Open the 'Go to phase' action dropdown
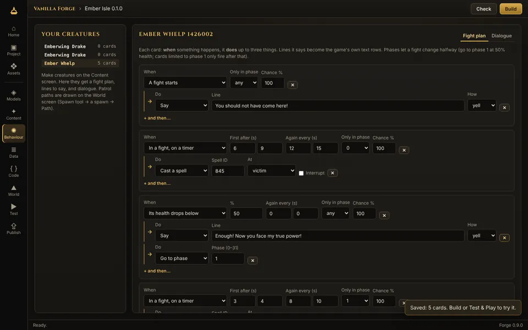528x330 pixels. point(182,258)
